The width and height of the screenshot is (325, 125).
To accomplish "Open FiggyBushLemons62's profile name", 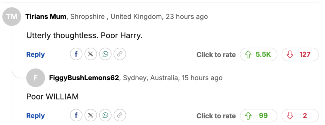I will click(84, 78).
